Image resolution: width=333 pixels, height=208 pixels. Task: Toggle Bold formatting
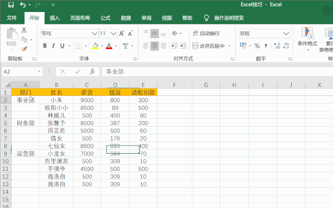click(45, 46)
